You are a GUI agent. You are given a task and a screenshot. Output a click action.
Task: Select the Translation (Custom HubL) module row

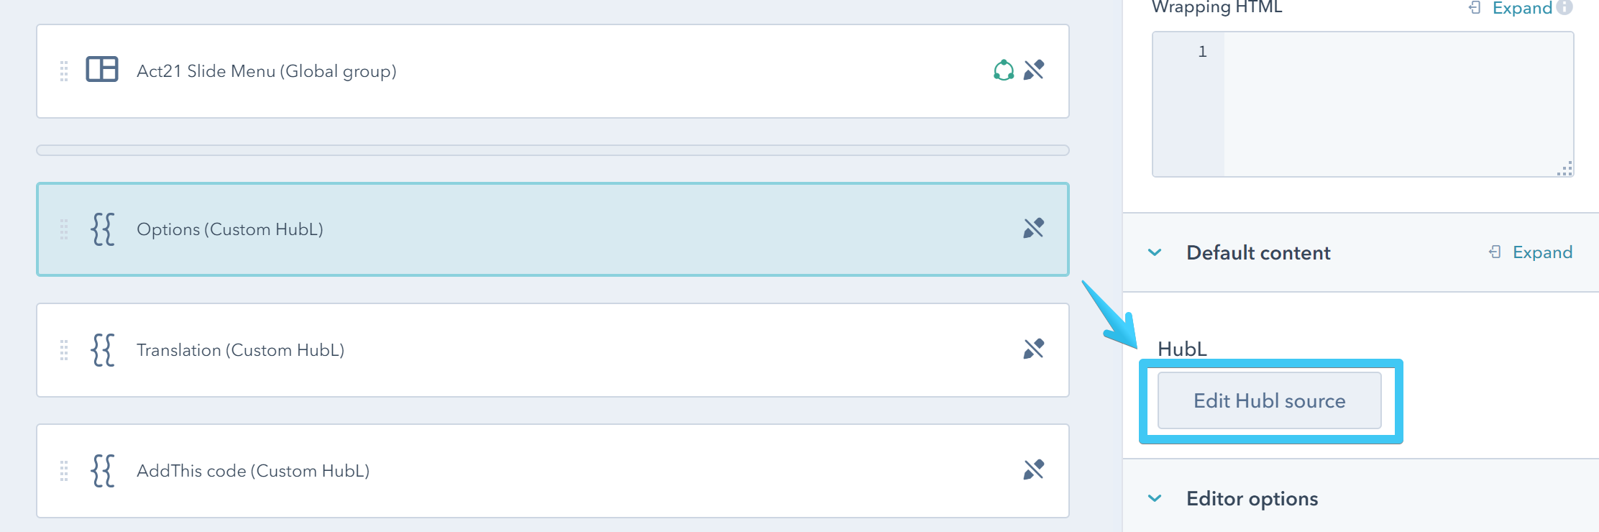click(503, 350)
